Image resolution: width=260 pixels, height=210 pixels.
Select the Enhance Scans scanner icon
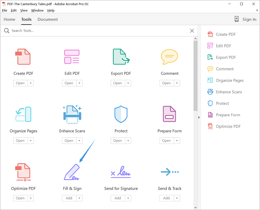pos(72,114)
